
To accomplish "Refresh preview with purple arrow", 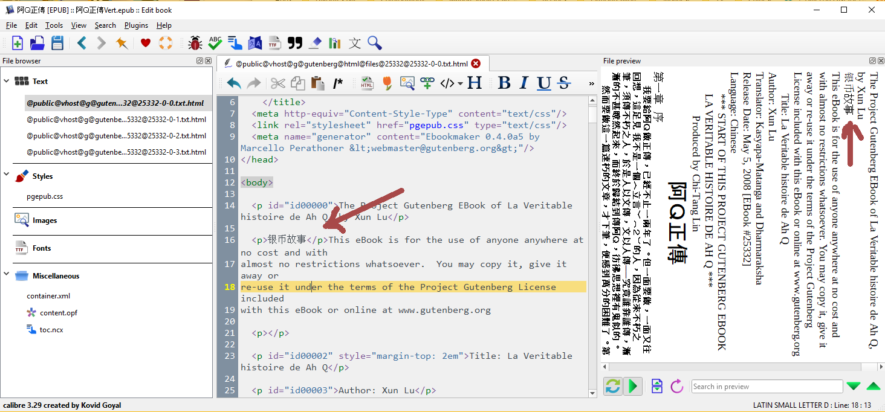I will [x=677, y=386].
